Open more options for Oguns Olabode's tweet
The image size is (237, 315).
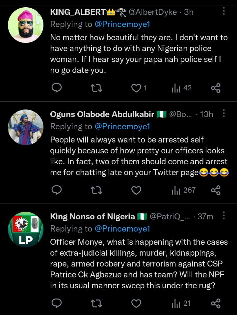click(x=224, y=114)
